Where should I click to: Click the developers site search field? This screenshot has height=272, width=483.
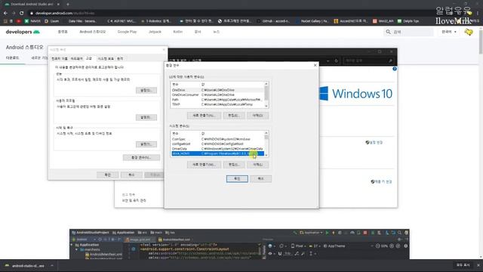[x=408, y=32]
